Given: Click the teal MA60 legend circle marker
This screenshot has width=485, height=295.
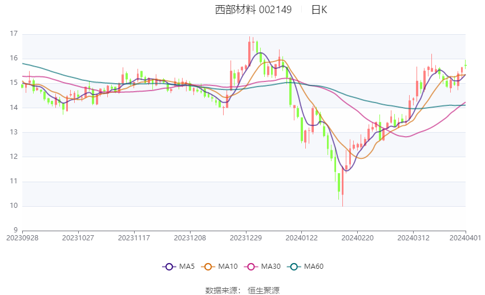Looking at the screenshot, I should pyautogui.click(x=294, y=267).
